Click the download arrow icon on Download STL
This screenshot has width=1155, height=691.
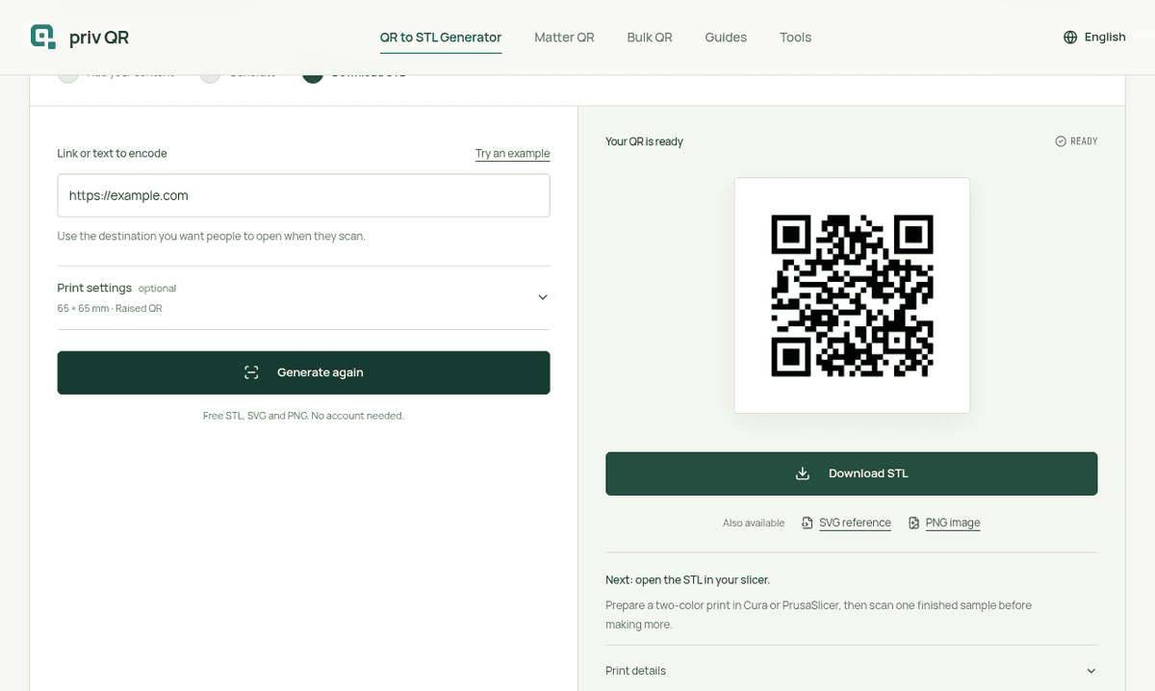coord(803,473)
